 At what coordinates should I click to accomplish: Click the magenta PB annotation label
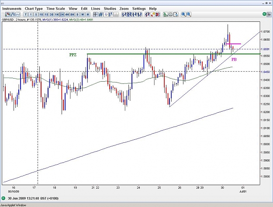(234, 59)
